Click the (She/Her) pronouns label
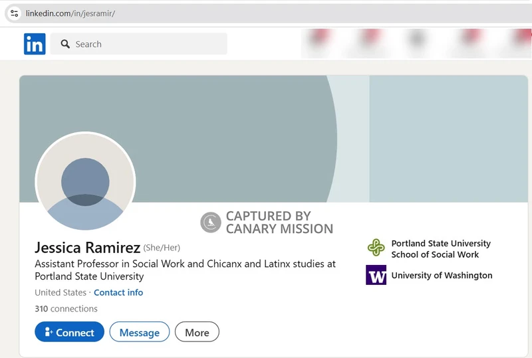 [162, 248]
